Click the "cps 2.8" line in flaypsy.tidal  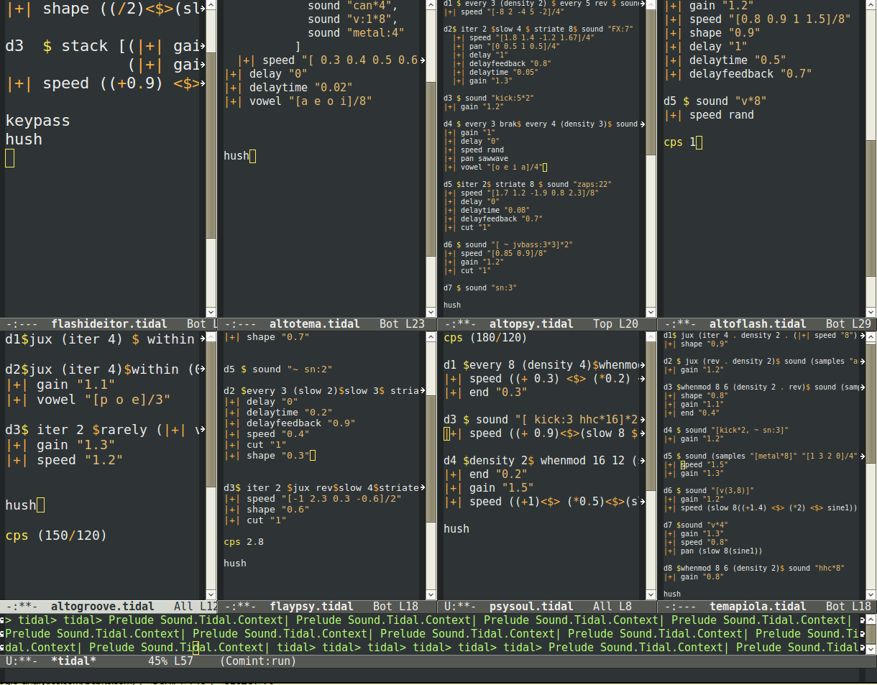pyautogui.click(x=243, y=542)
